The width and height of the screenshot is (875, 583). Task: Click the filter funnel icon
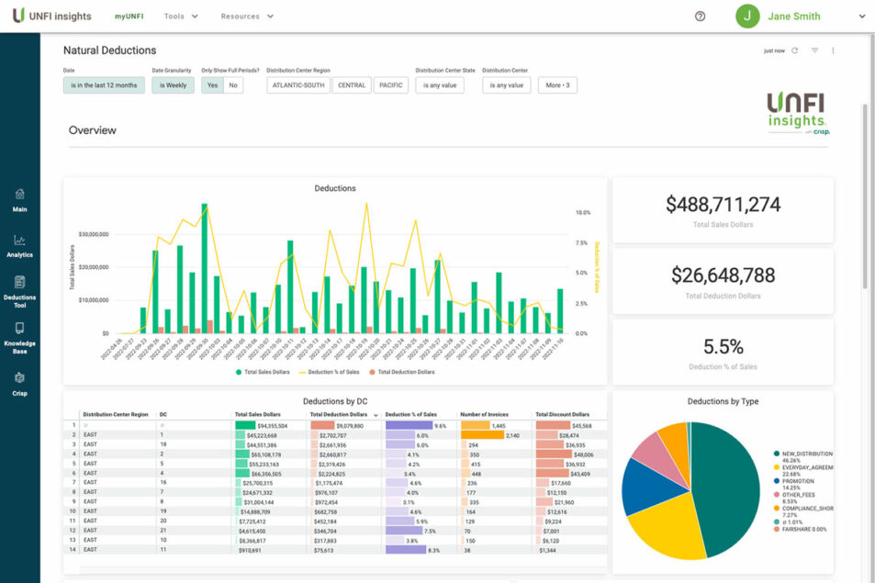tap(814, 50)
